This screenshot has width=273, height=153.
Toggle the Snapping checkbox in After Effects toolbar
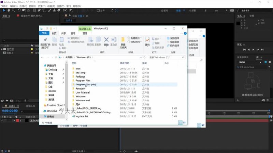(x=98, y=11)
